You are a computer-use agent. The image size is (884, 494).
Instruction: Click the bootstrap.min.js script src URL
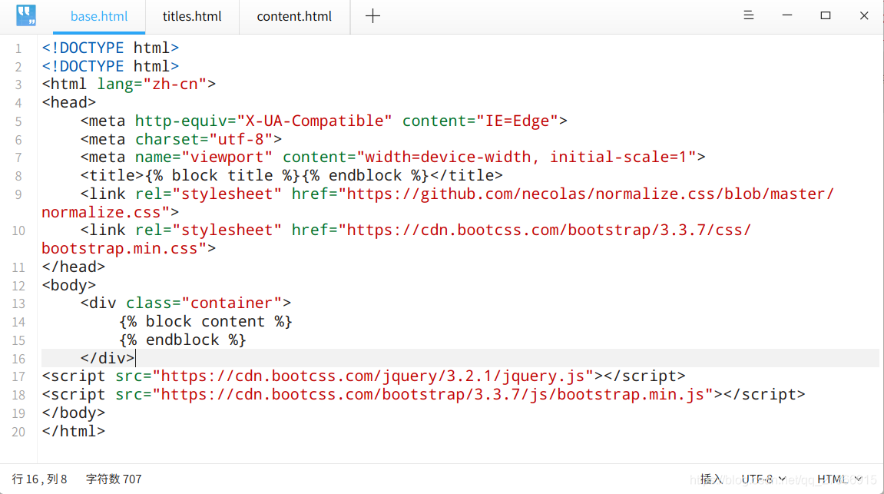pyautogui.click(x=433, y=394)
